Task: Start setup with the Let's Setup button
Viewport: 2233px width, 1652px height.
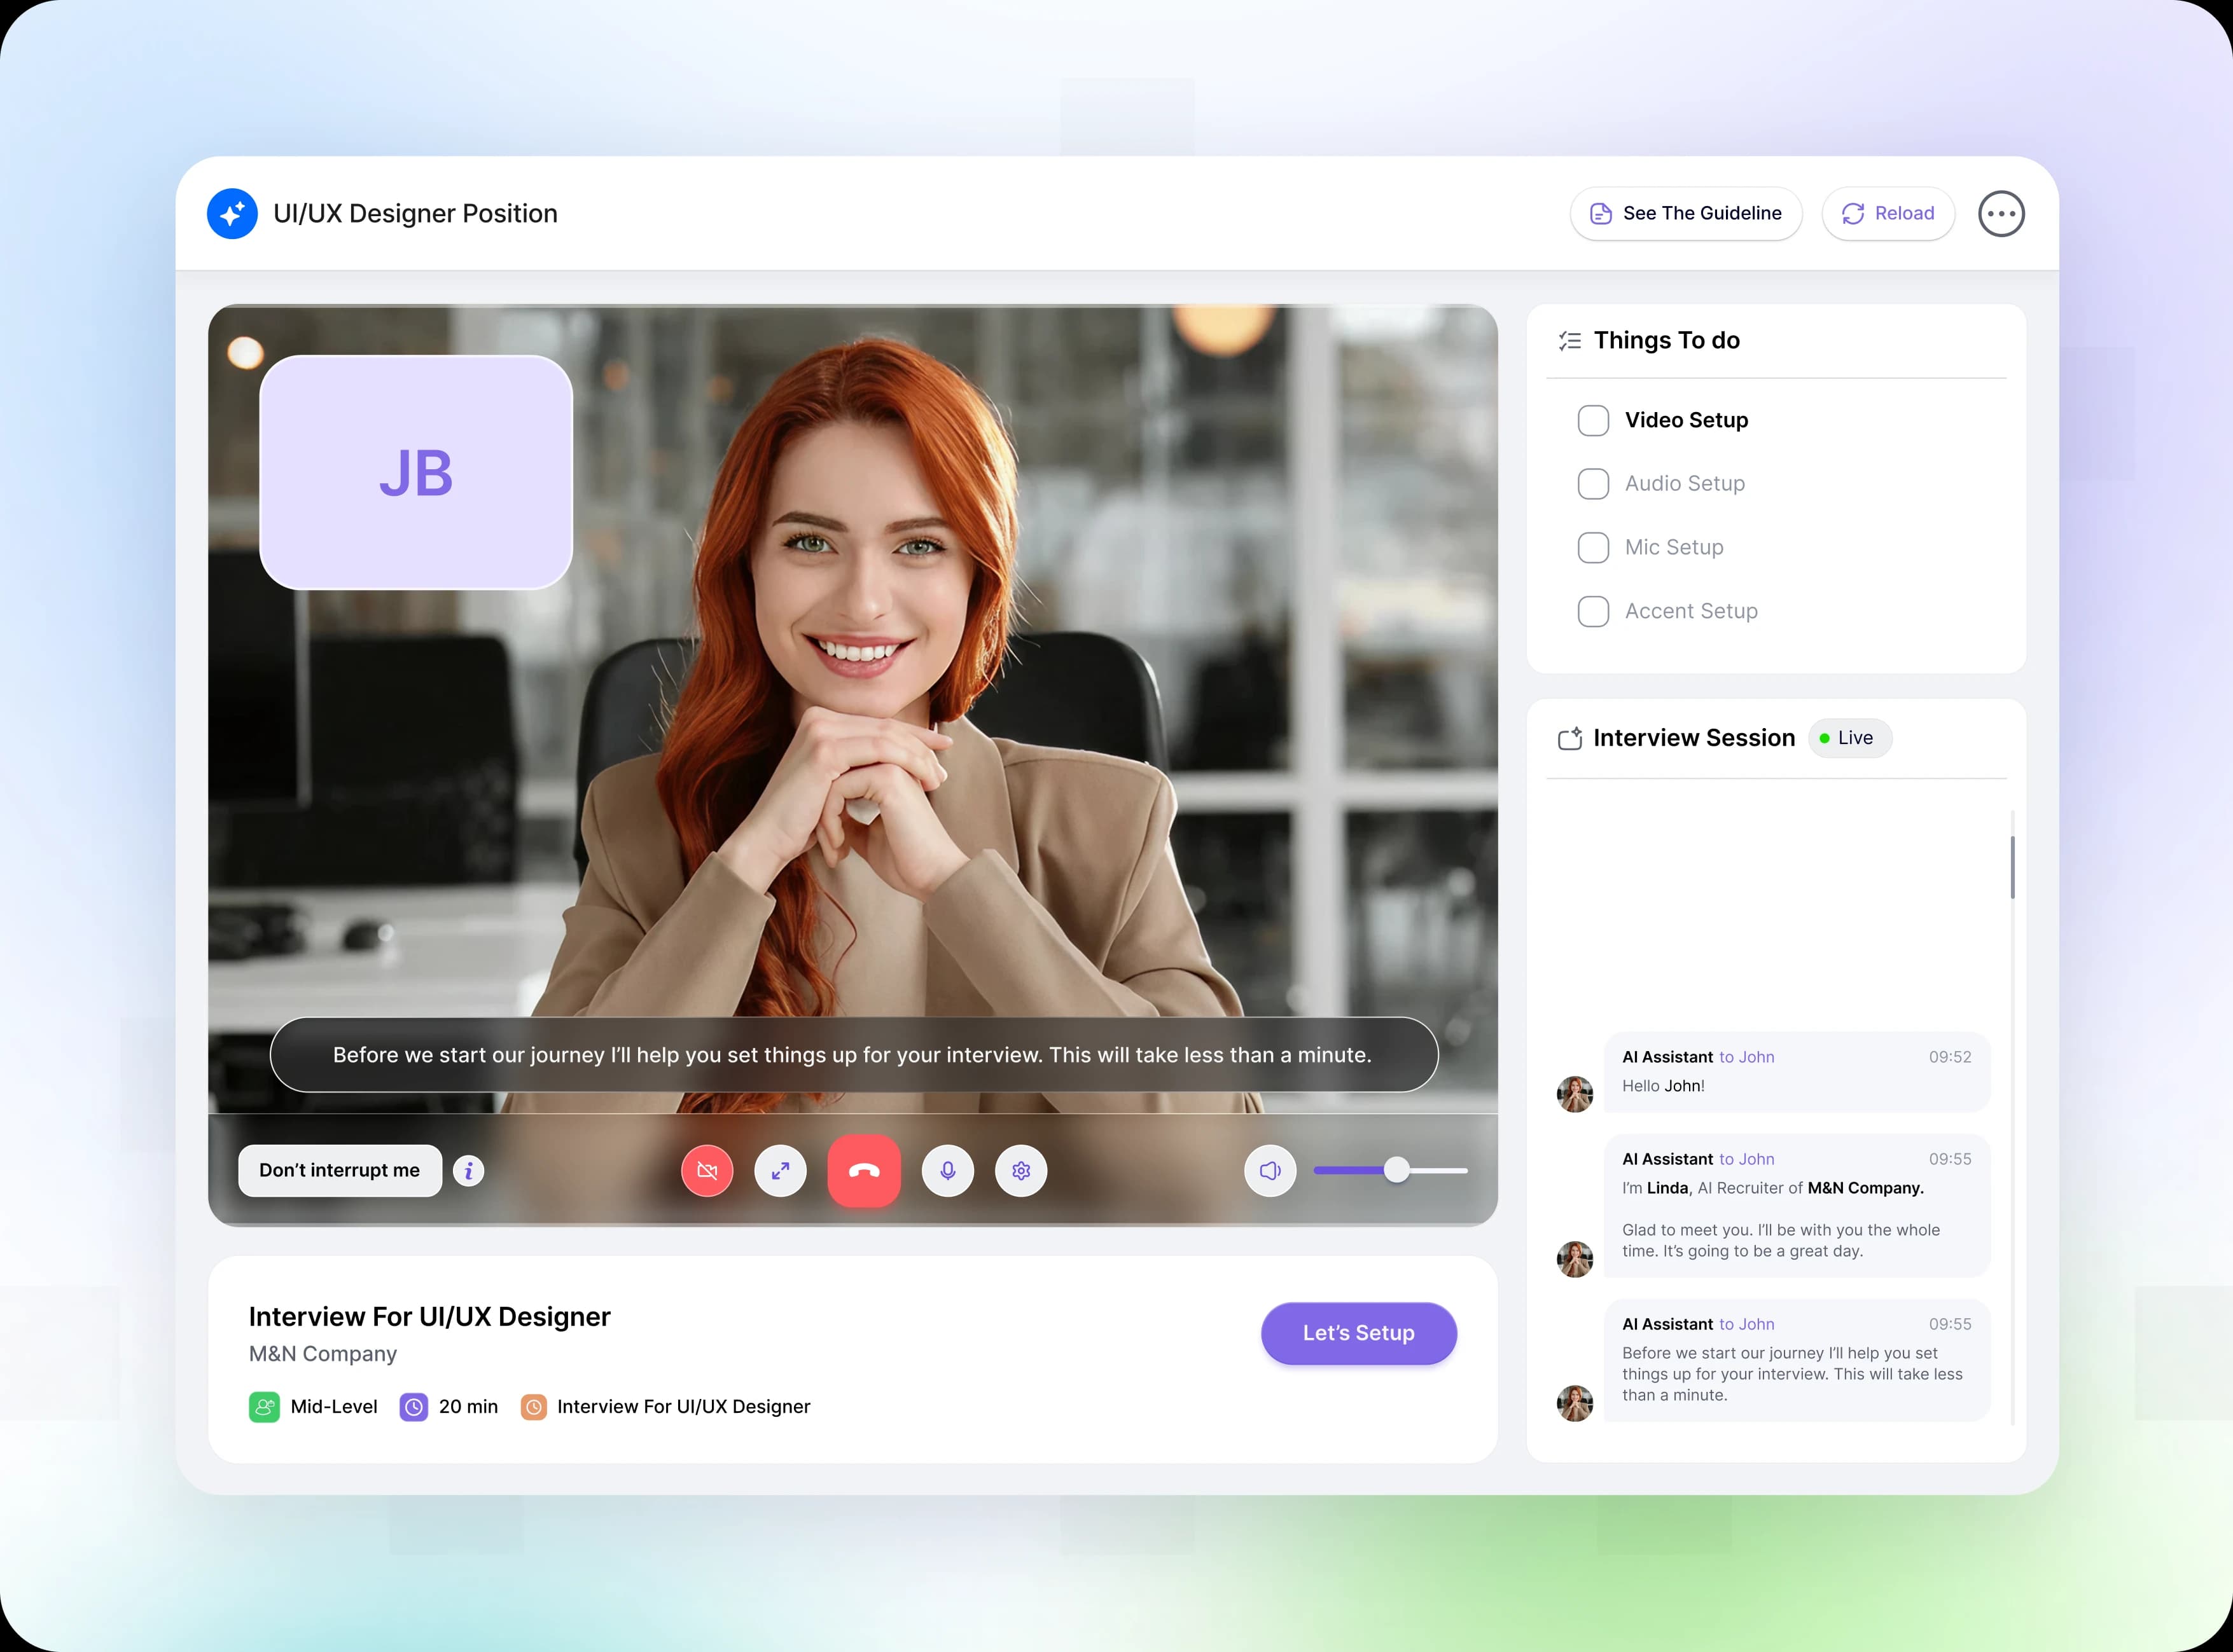Action: pyautogui.click(x=1359, y=1333)
